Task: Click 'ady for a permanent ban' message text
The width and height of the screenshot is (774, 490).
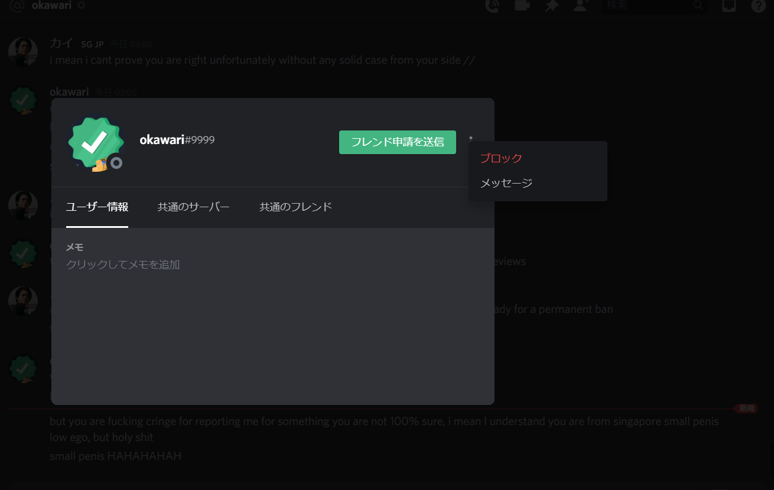Action: click(554, 309)
